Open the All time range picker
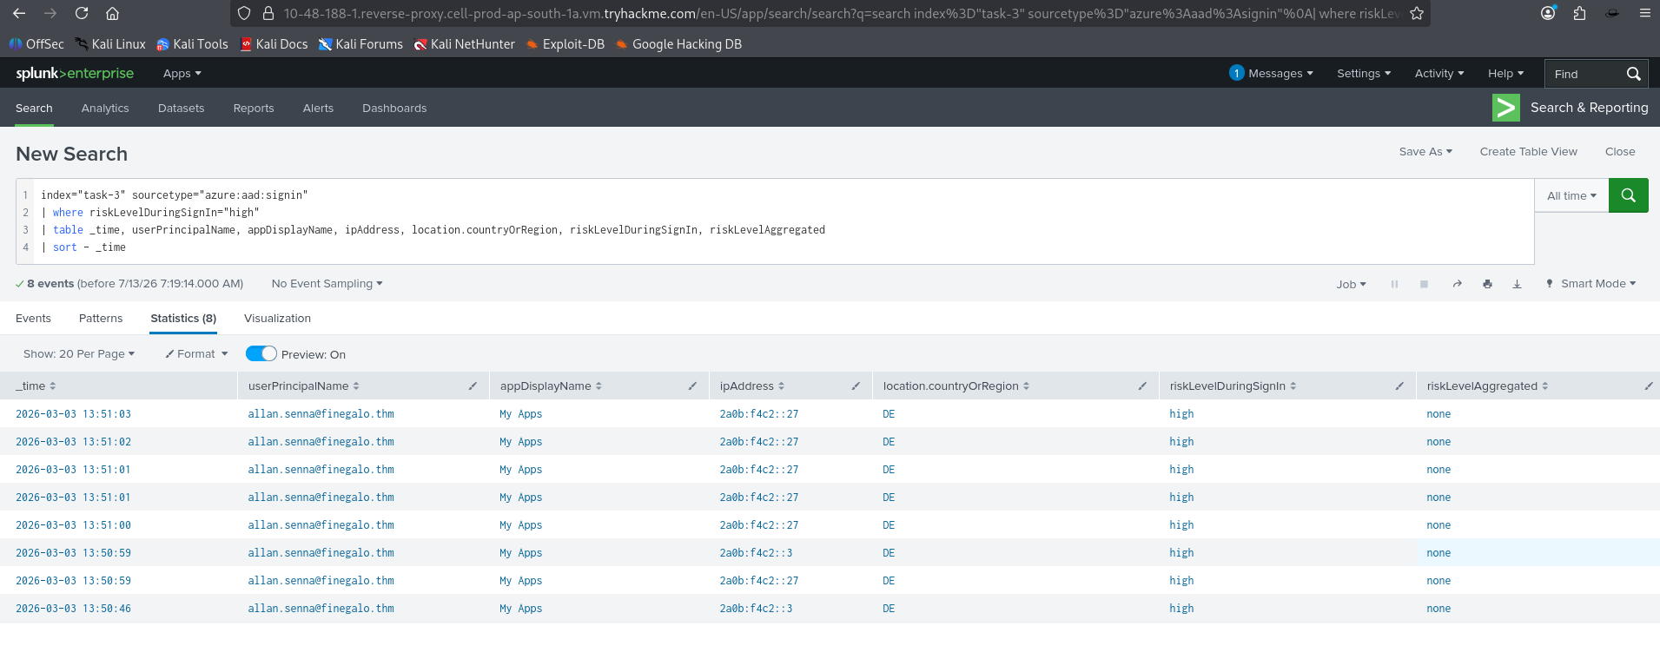 pos(1571,195)
